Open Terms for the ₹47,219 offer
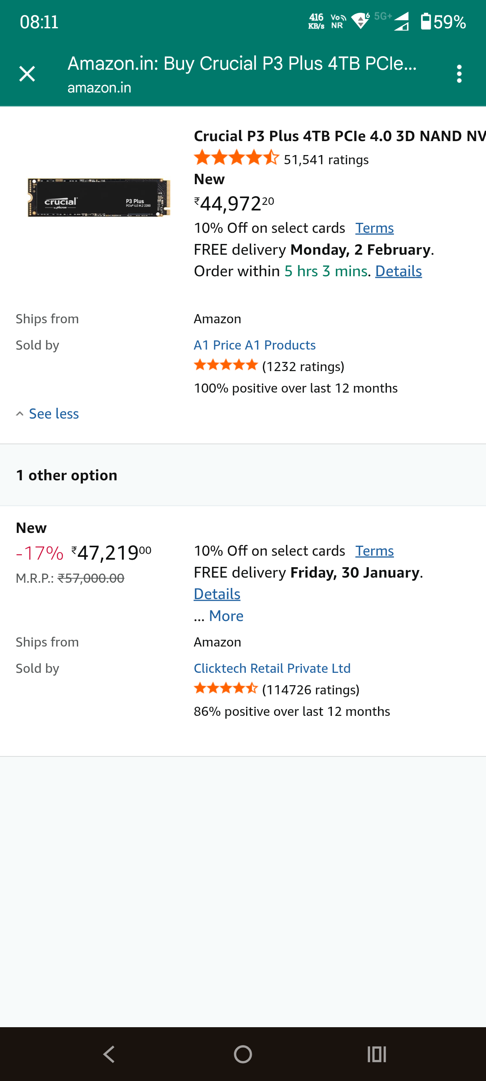 (374, 550)
